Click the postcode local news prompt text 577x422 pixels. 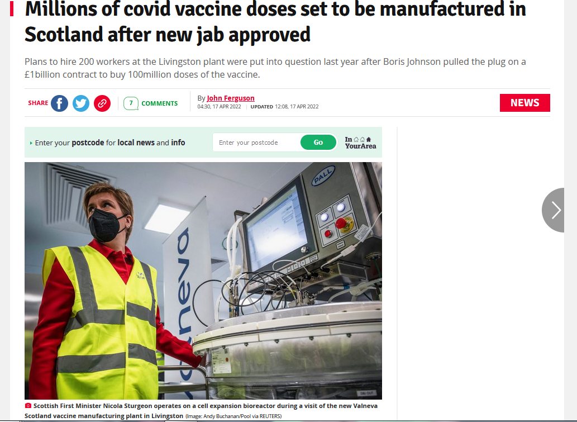(x=110, y=143)
